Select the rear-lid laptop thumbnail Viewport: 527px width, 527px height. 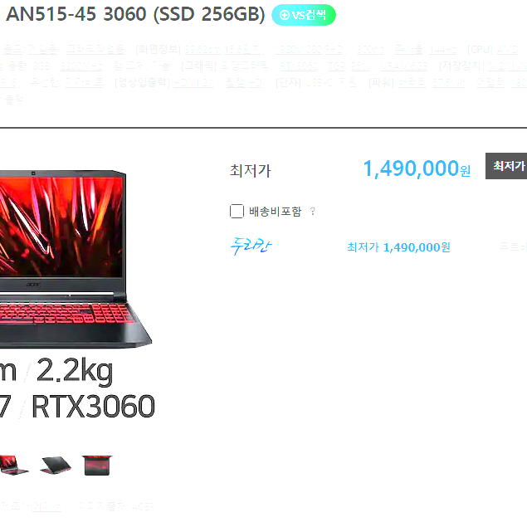[56, 465]
